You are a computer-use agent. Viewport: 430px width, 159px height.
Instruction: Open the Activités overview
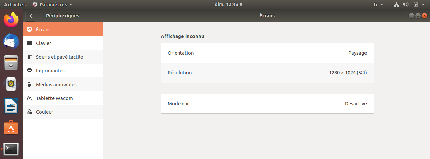15,5
